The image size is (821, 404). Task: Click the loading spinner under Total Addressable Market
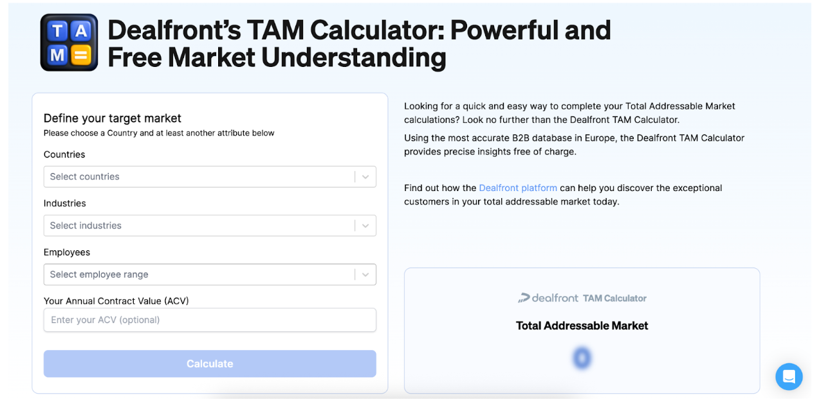coord(582,358)
